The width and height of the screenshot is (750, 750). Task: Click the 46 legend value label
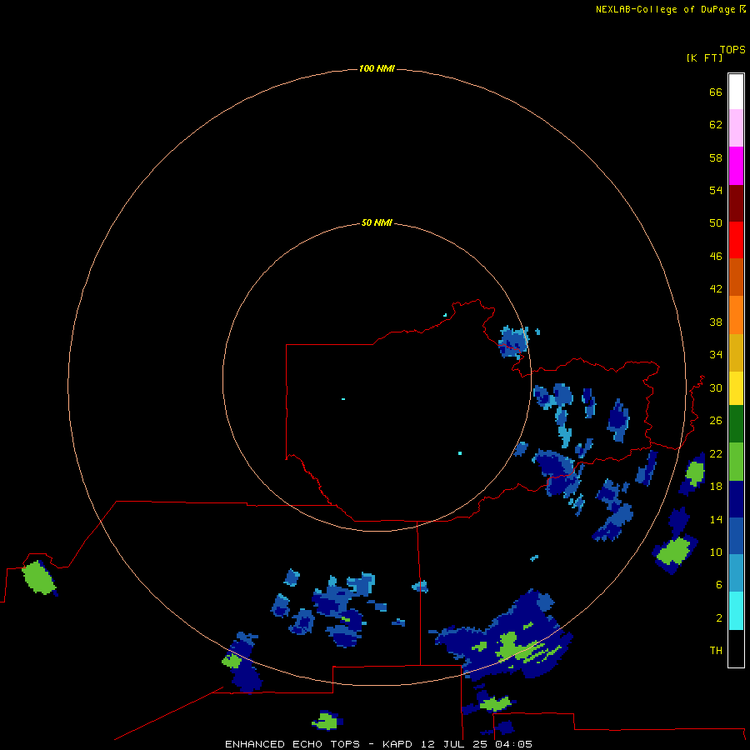(716, 257)
